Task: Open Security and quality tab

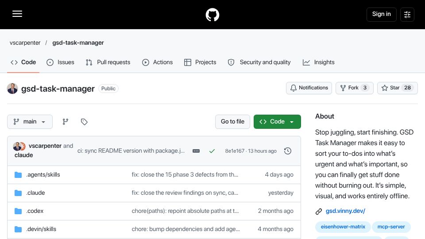Action: point(259,62)
